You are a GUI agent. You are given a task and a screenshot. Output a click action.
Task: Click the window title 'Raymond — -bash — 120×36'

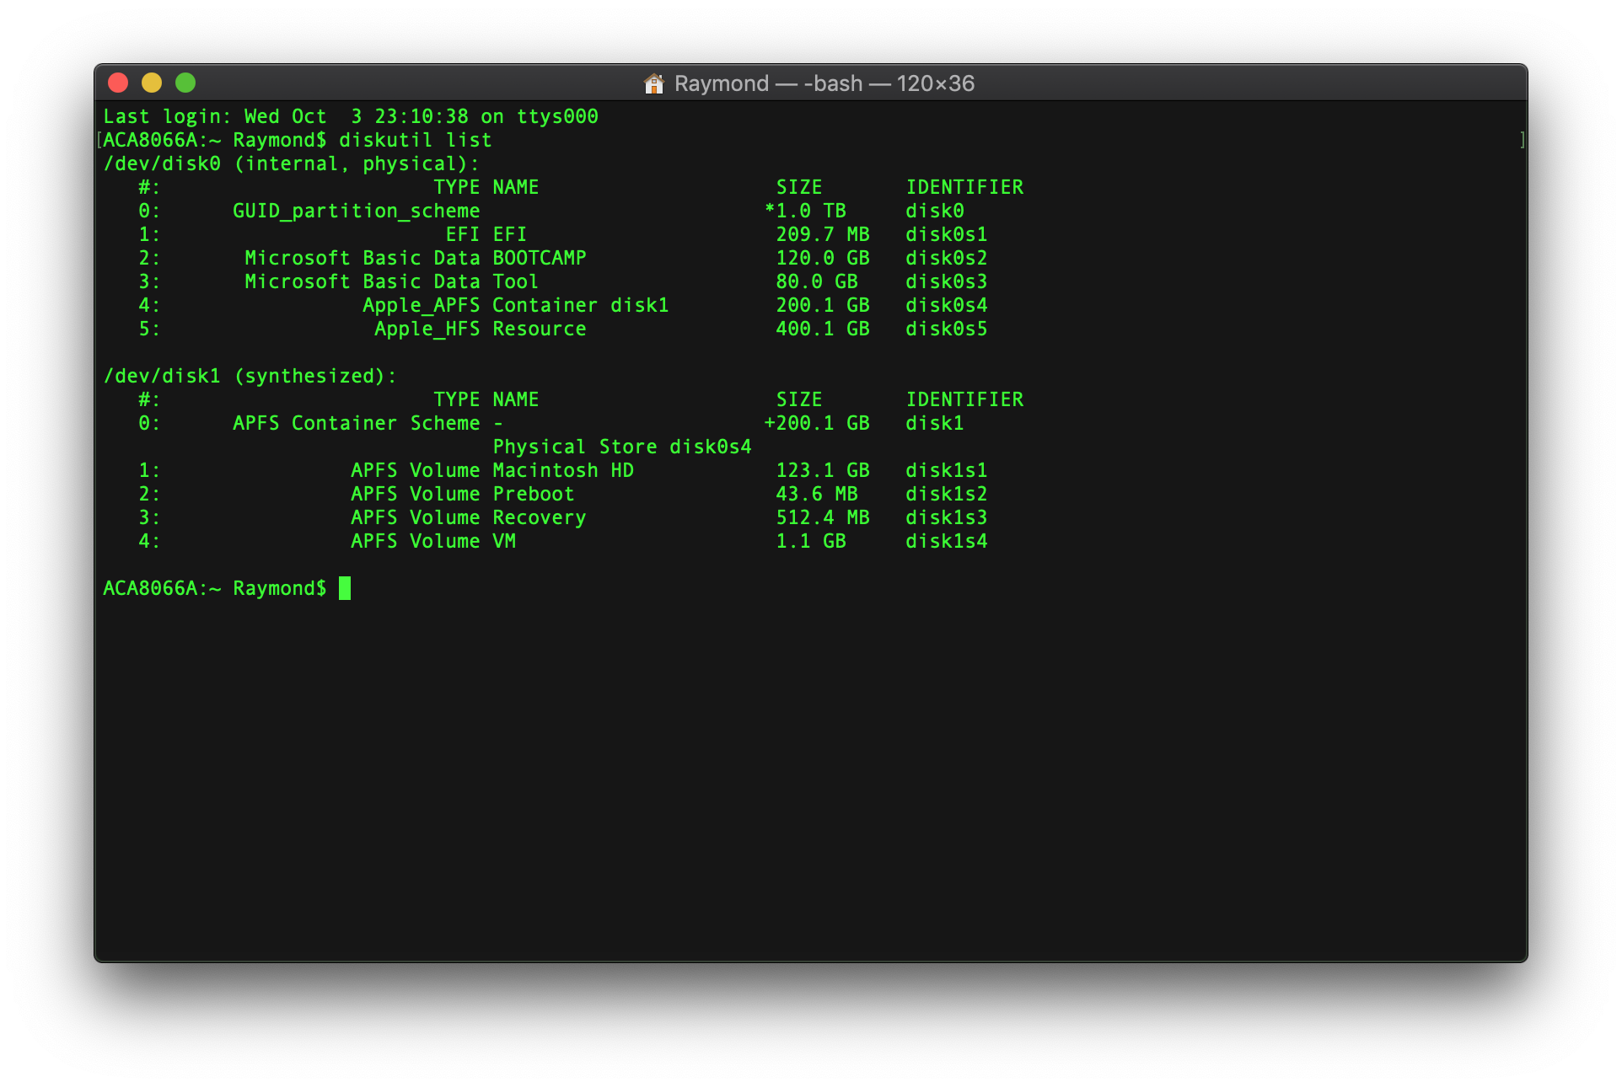[x=824, y=83]
